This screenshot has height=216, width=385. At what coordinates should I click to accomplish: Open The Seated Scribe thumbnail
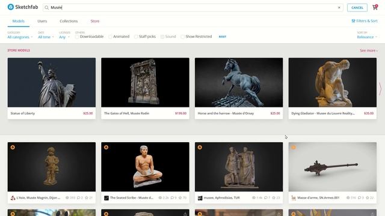point(145,167)
